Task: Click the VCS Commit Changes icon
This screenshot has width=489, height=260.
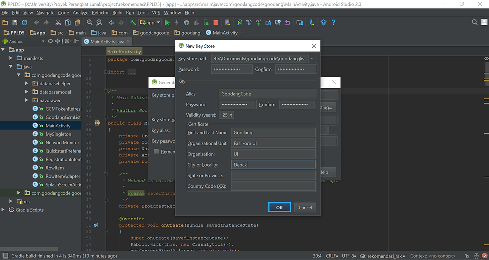Action: click(x=258, y=23)
